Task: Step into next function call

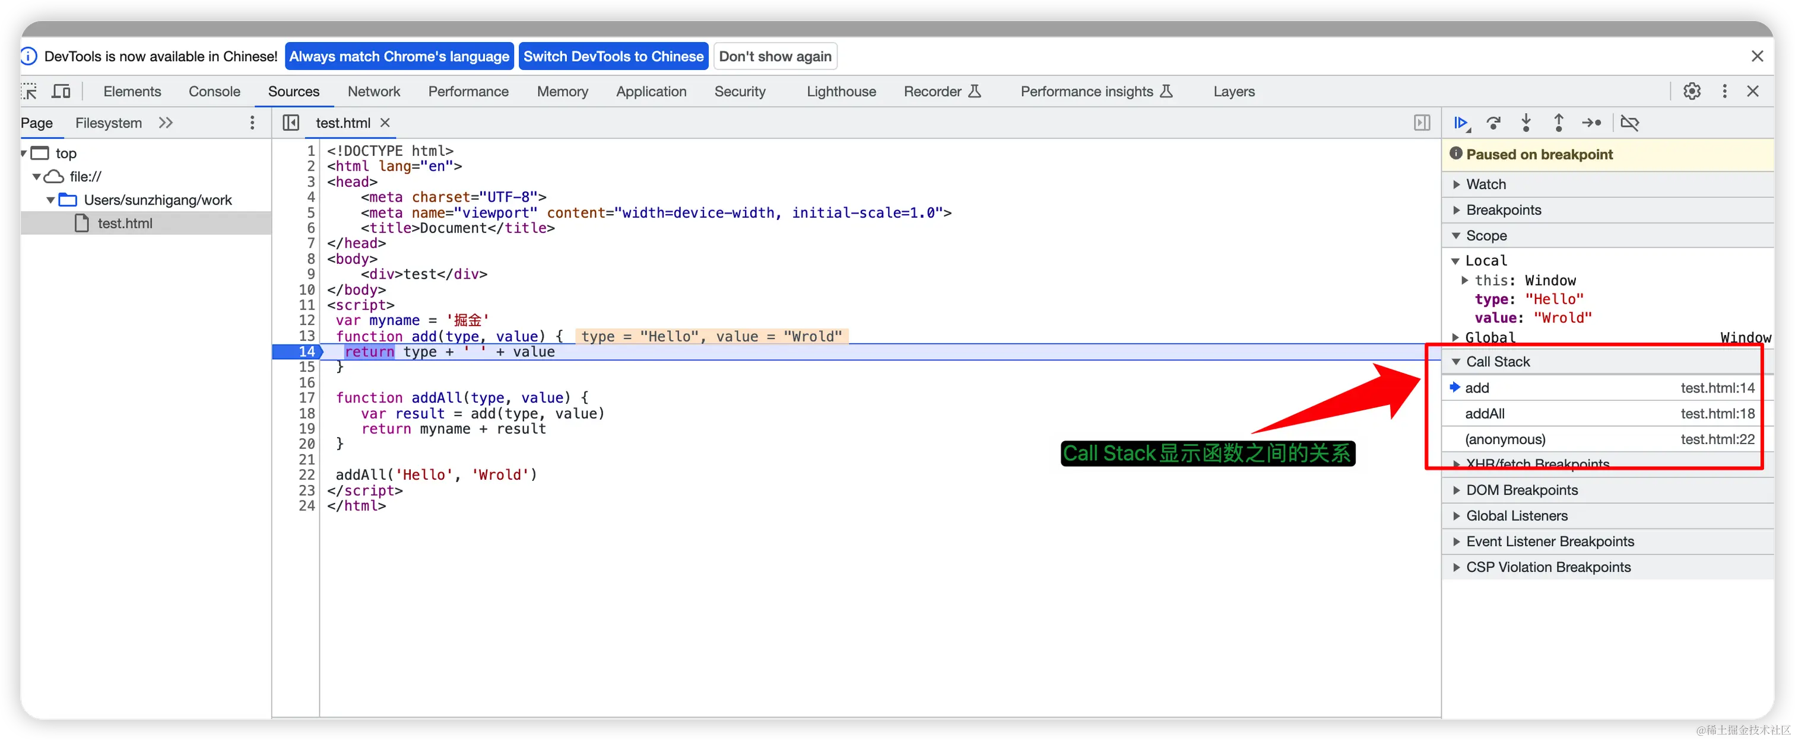Action: coord(1526,123)
